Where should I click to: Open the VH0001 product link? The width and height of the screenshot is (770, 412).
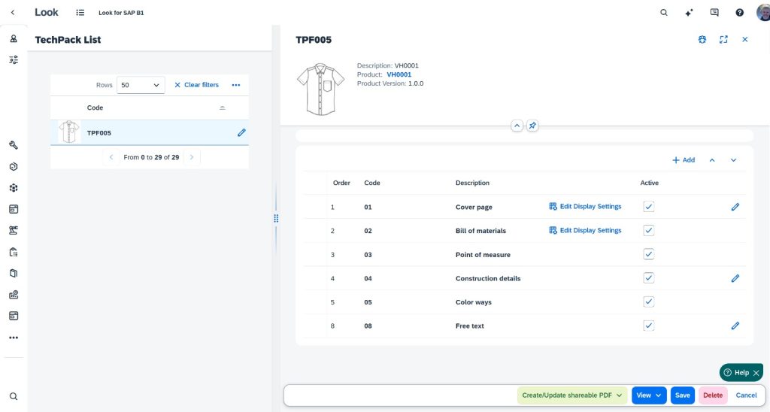399,74
